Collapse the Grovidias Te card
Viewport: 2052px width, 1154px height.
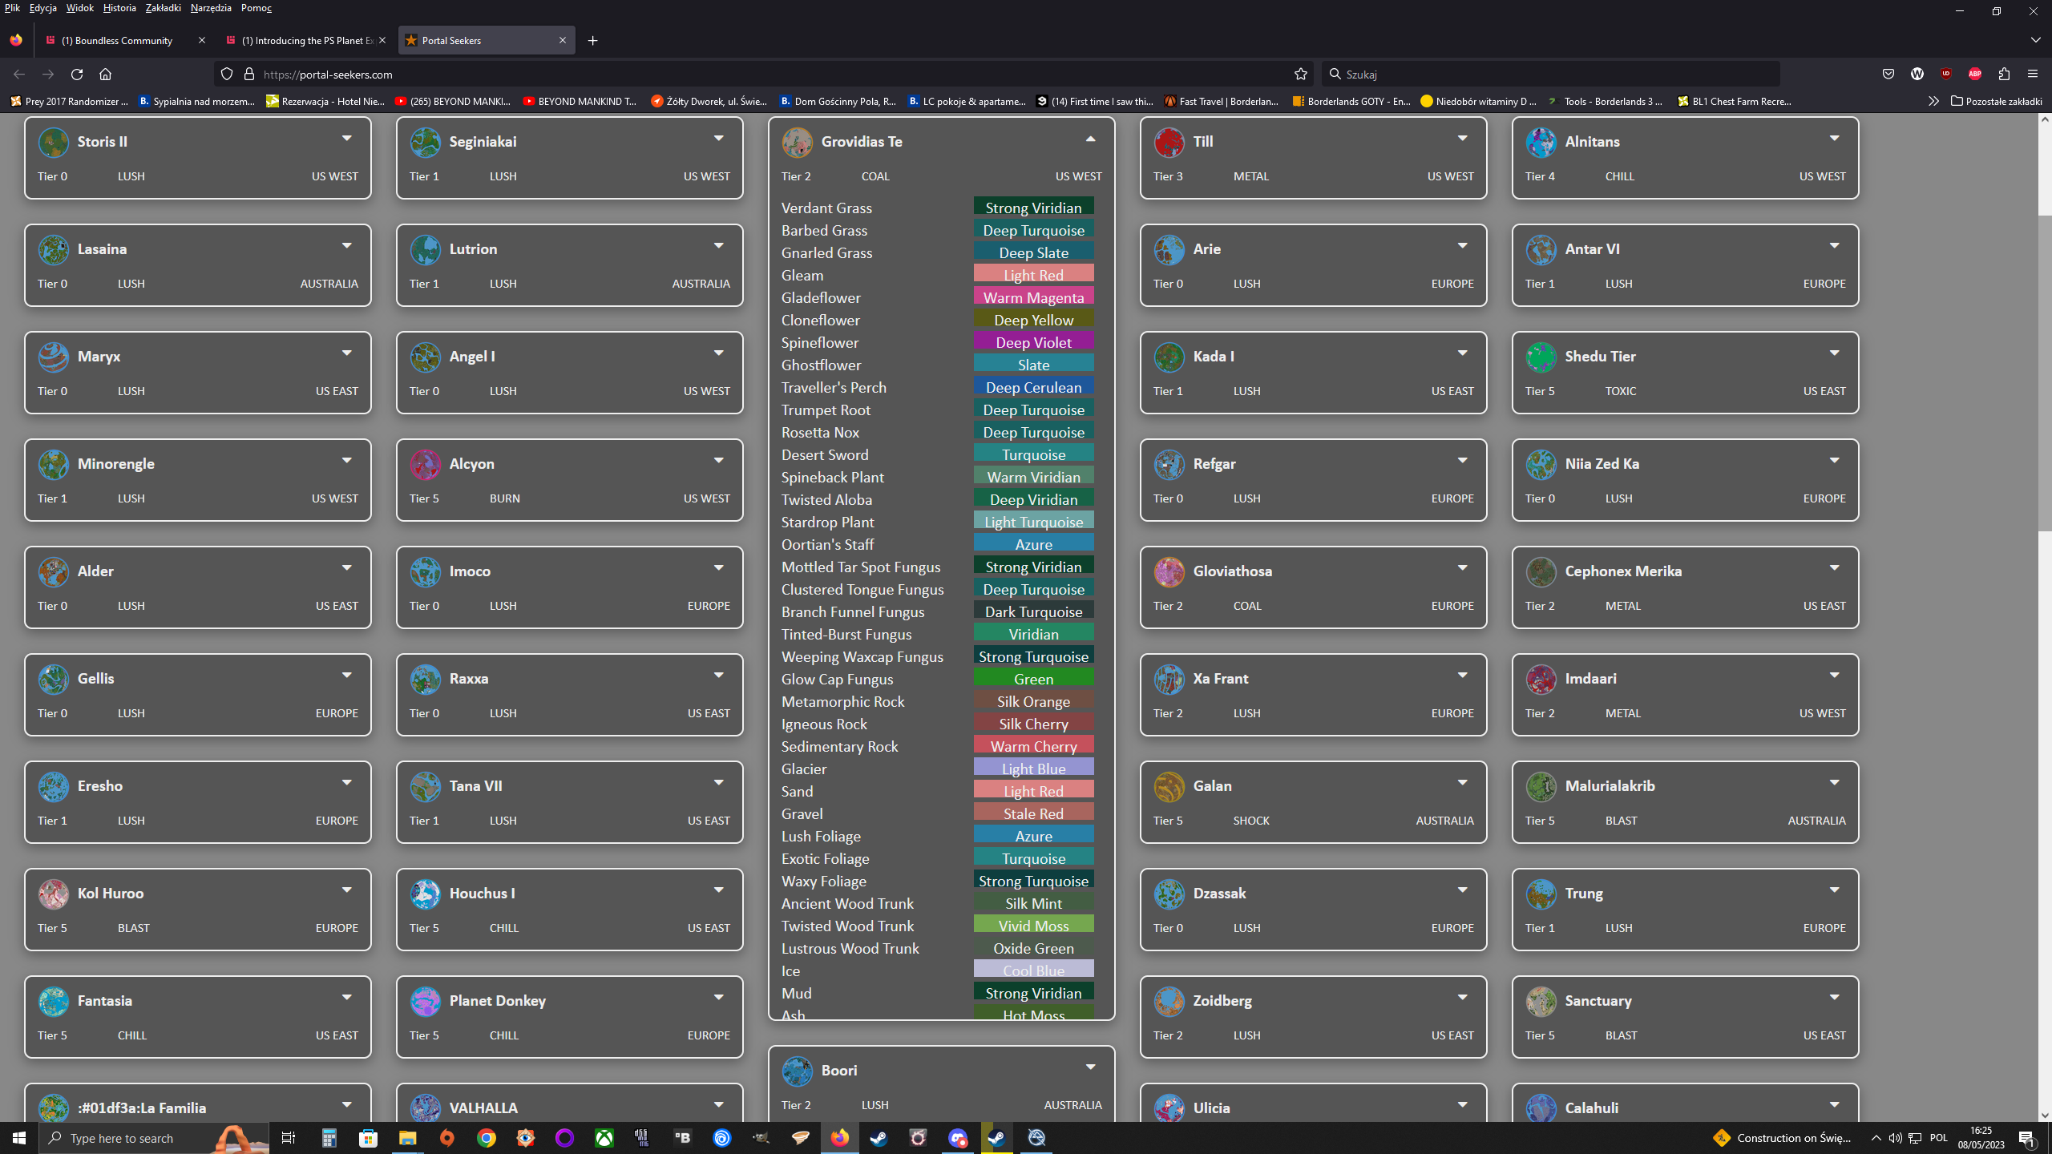[x=1090, y=139]
